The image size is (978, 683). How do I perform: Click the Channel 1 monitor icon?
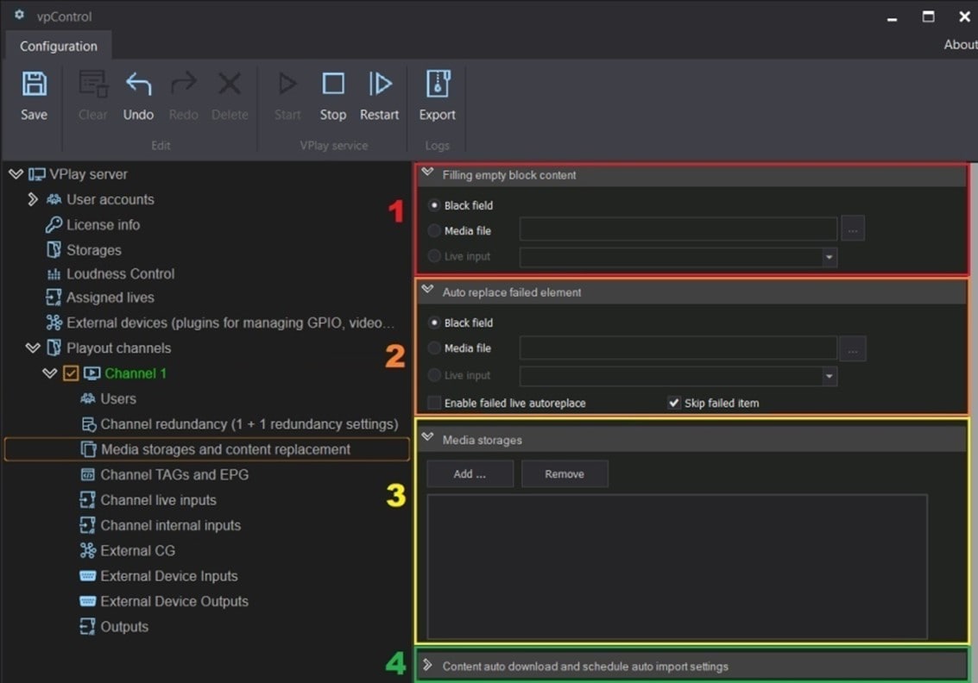[x=91, y=373]
